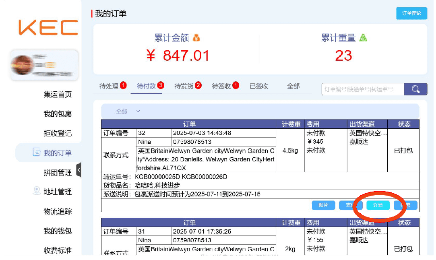Click 图片 button for order 32
436x260 pixels.
323,205
